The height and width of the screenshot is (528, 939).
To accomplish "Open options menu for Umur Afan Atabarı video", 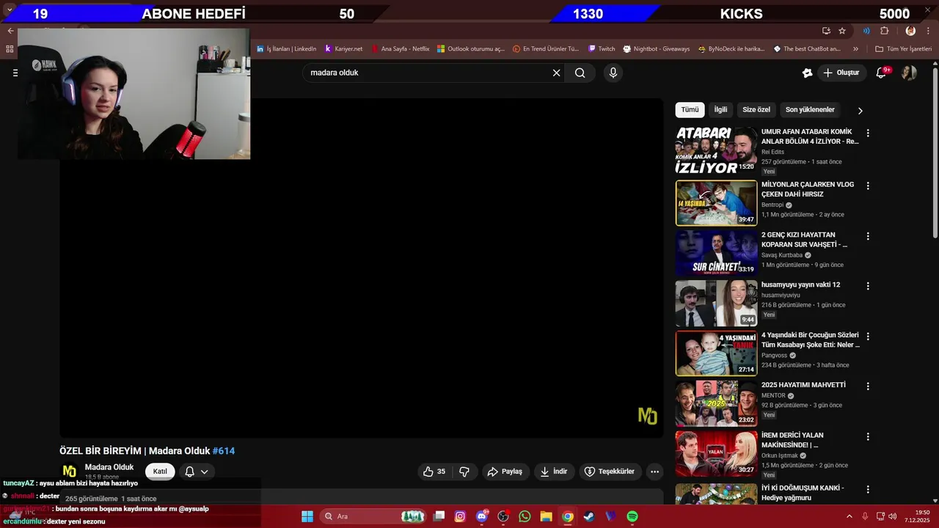I will pos(868,133).
